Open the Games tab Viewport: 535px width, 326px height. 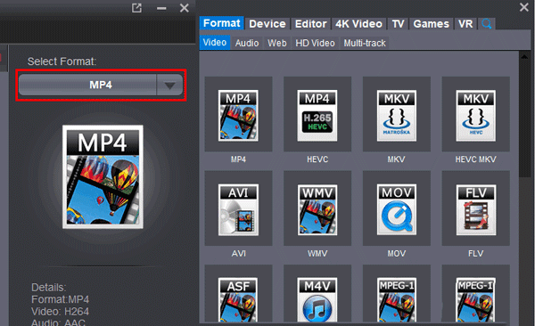click(432, 24)
